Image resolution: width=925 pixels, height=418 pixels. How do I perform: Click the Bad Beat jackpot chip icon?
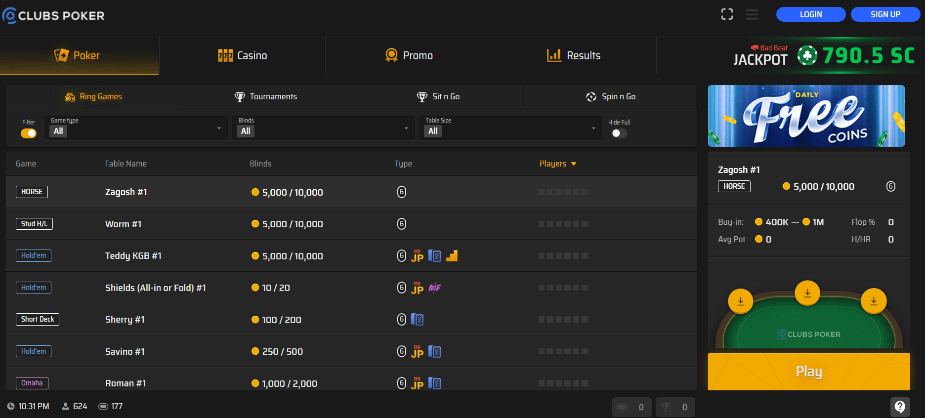pyautogui.click(x=807, y=56)
